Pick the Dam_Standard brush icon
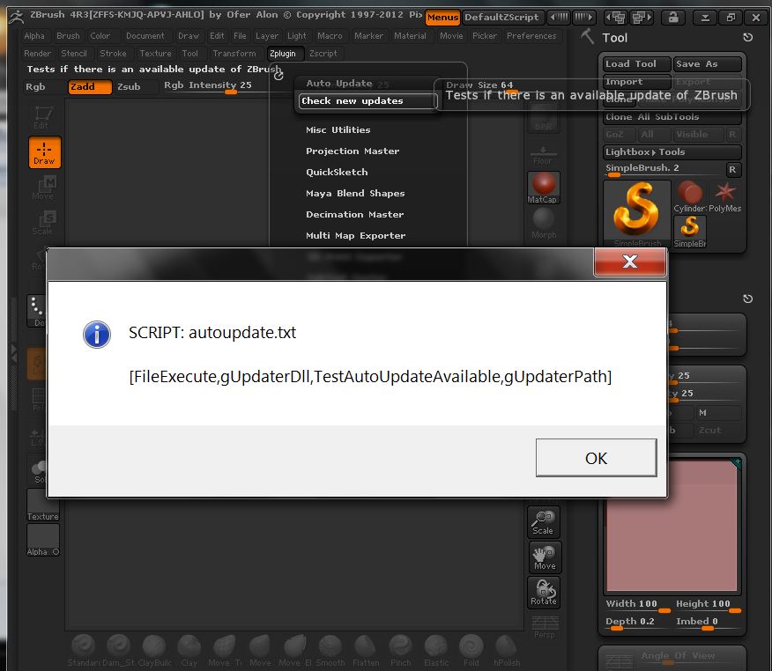Viewport: 772px width, 671px height. click(x=119, y=649)
